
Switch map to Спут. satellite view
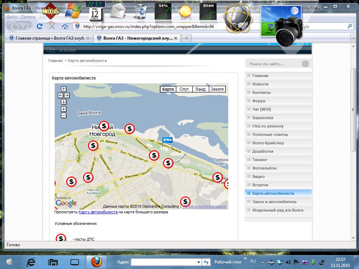coord(184,89)
